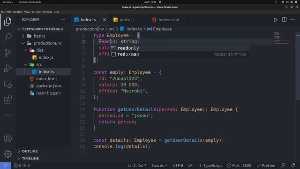Open the Go menu
Image resolution: width=300 pixels, height=169 pixels.
coord(33,12)
